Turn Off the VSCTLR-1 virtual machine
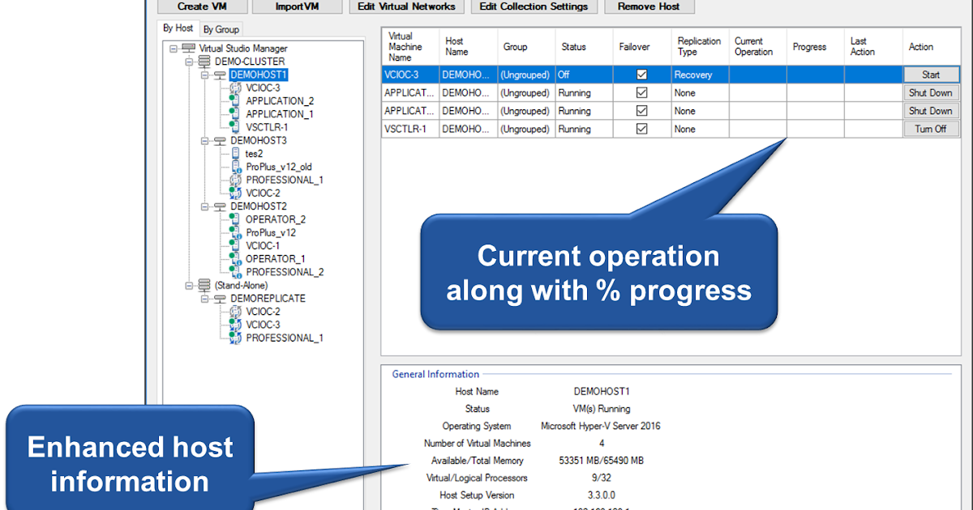 [931, 129]
